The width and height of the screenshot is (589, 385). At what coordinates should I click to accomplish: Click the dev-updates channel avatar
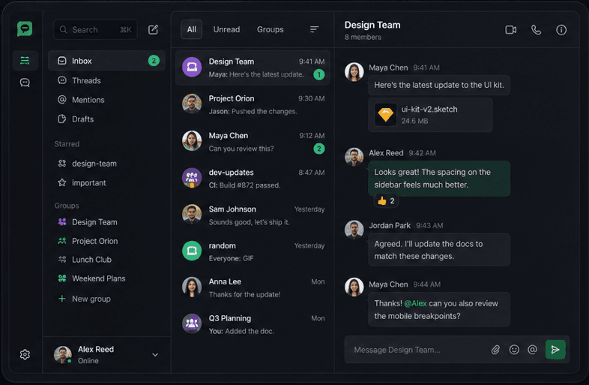[x=192, y=178]
